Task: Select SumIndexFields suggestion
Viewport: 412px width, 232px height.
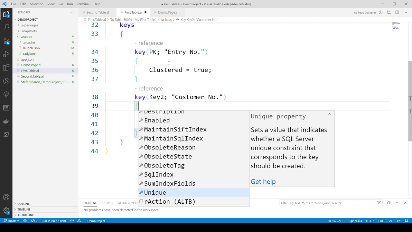Action: click(194, 183)
